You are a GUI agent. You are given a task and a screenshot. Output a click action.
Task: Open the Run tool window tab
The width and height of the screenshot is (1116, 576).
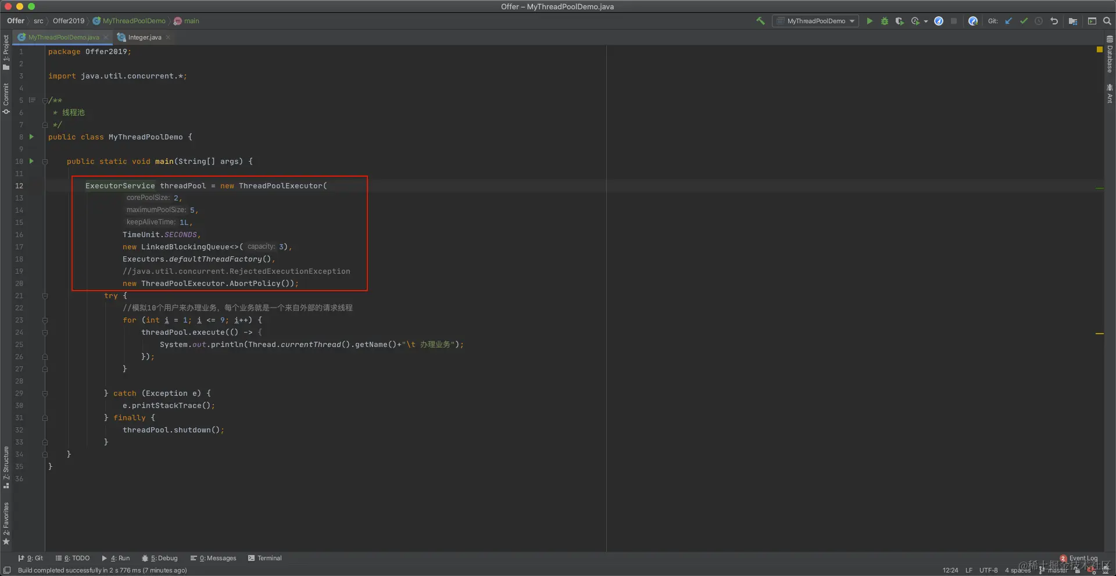click(x=116, y=558)
